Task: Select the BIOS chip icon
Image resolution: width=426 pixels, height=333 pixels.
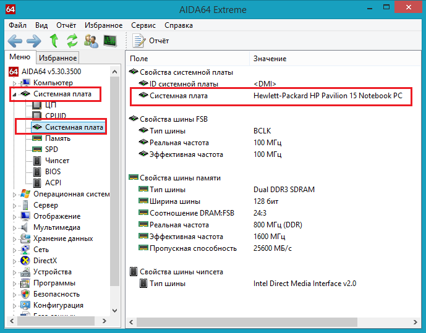Action: [x=37, y=172]
